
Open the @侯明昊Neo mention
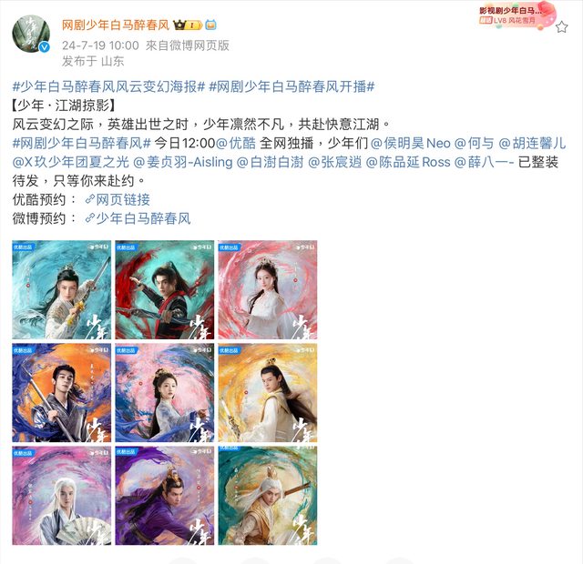tap(411, 143)
